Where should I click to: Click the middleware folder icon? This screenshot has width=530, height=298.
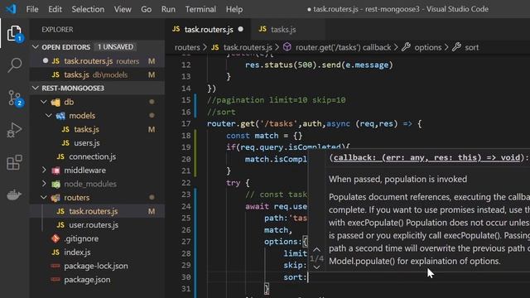pos(55,171)
